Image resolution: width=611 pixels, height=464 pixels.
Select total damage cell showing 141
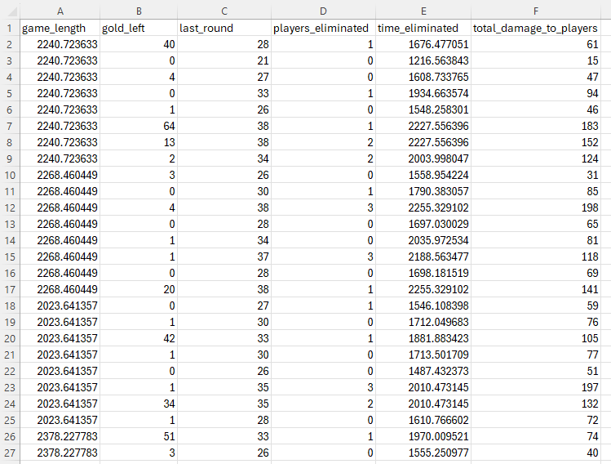[x=536, y=289]
